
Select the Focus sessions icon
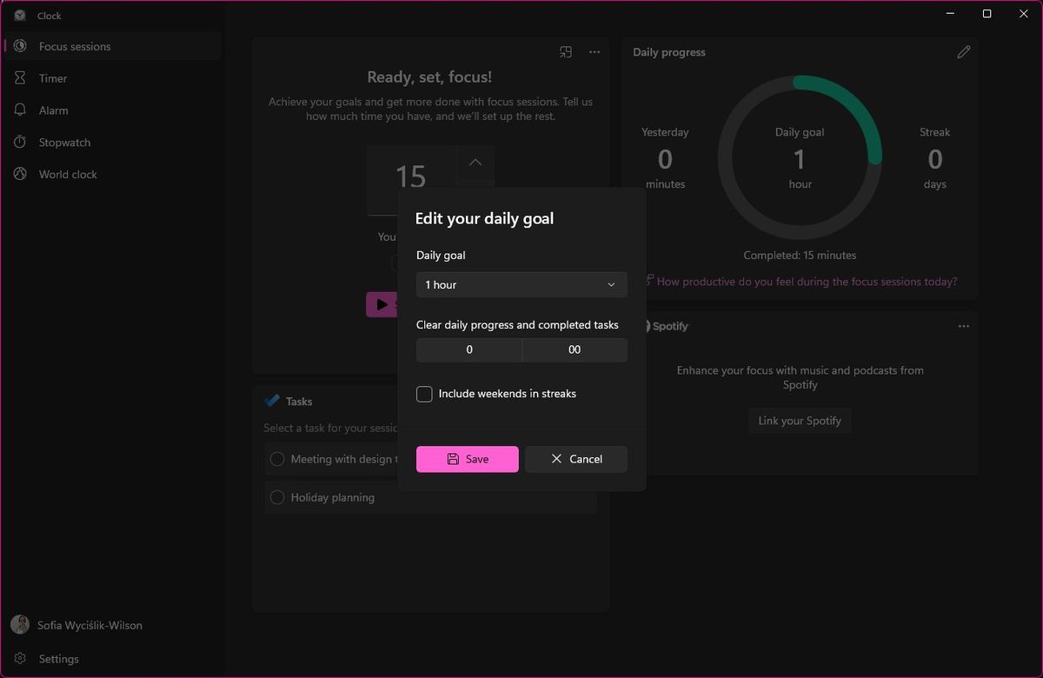pos(20,45)
